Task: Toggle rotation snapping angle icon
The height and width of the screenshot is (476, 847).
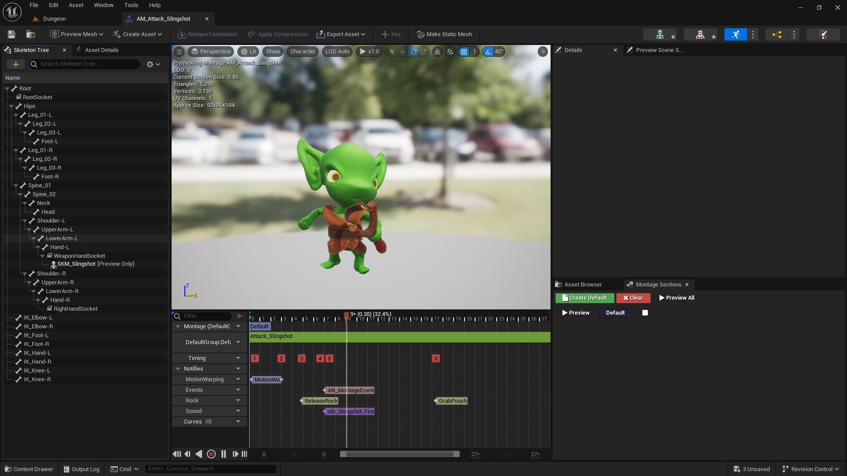Action: click(488, 52)
